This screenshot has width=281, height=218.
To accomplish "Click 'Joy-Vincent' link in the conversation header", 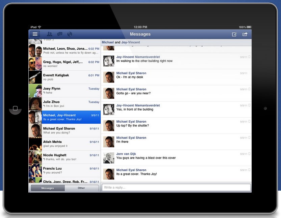I will tap(131, 42).
